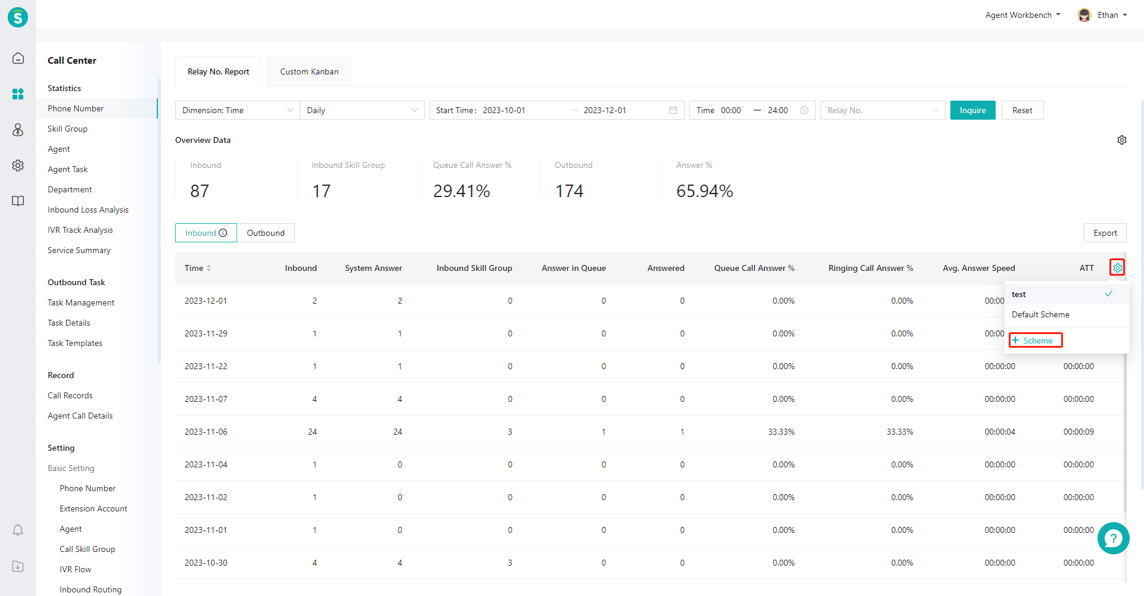The height and width of the screenshot is (596, 1144).
Task: Click the clock icon in Time field
Action: [x=804, y=110]
